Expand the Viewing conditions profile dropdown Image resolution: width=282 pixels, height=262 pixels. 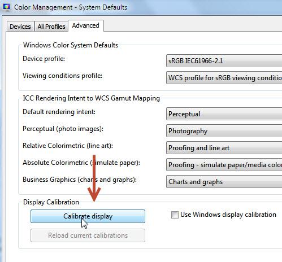[224, 78]
